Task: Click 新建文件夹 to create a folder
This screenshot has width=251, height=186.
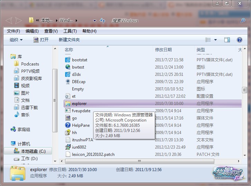Action: pyautogui.click(x=69, y=40)
